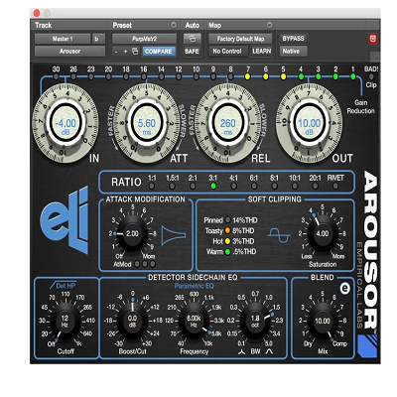This screenshot has height=397, width=397.
Task: Open the plugin automation enable dialog icon
Action: coord(192,39)
